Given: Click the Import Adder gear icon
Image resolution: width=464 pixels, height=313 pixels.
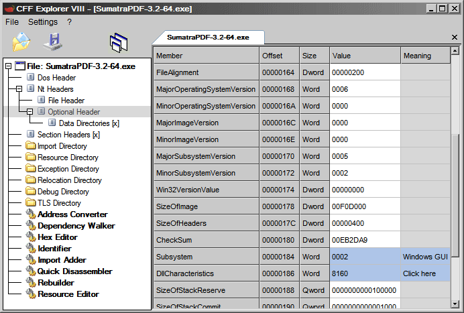Looking at the screenshot, I should point(31,259).
